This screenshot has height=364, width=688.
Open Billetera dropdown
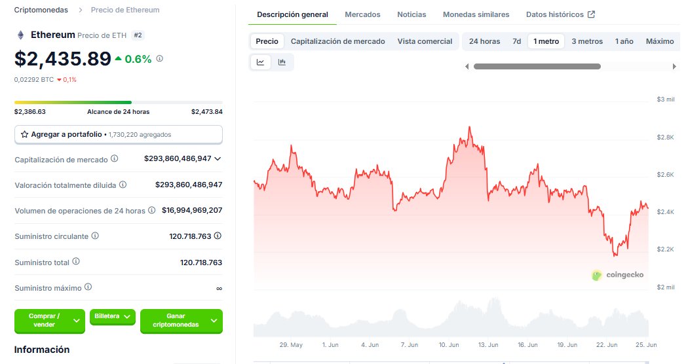[x=112, y=317]
